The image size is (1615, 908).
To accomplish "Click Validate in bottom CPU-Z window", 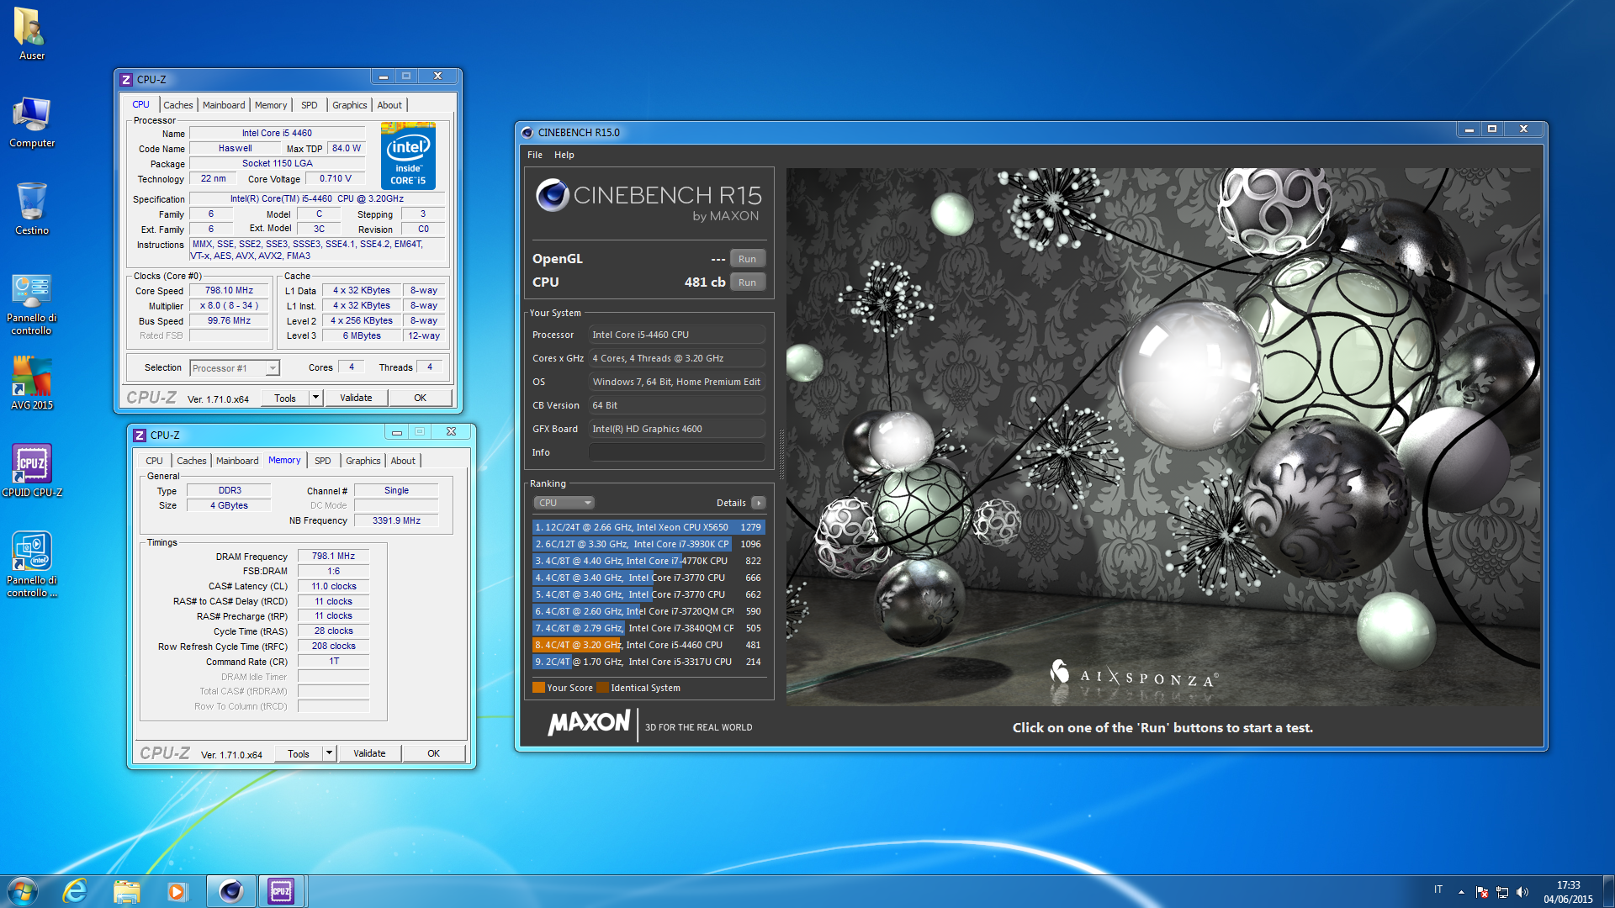I will click(x=369, y=754).
